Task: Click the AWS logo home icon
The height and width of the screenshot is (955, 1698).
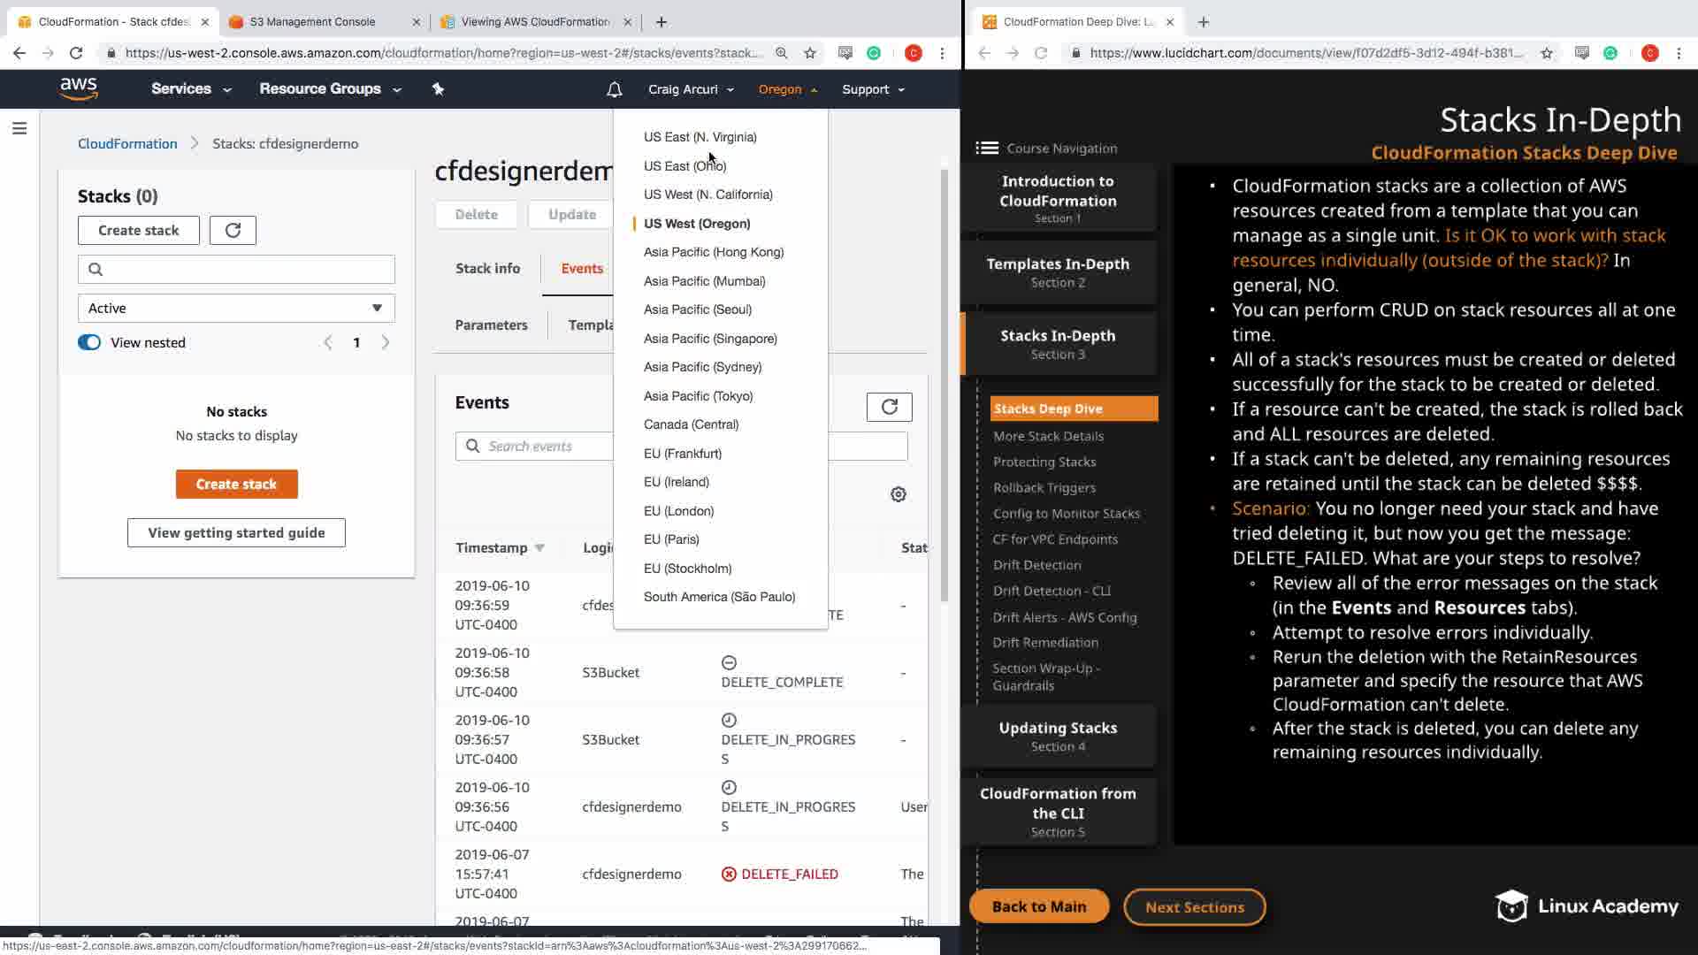Action: coord(79,89)
